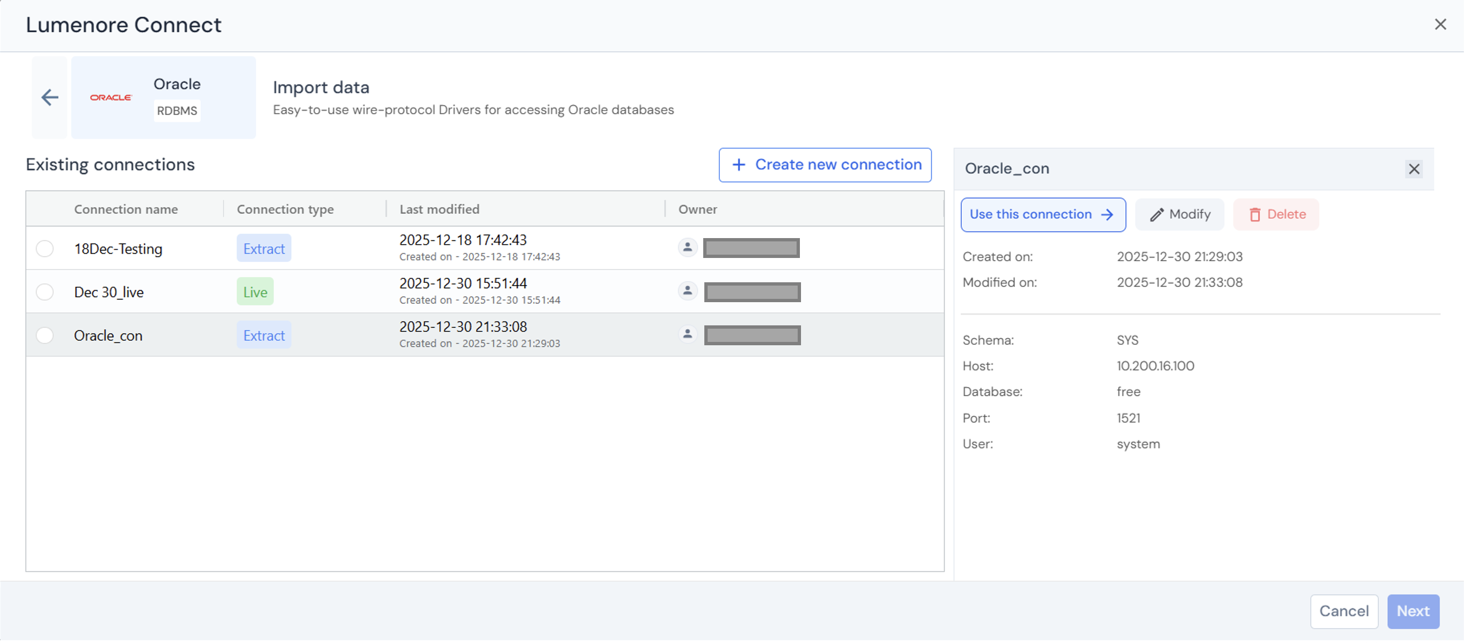Close the Lumenore Connect dialog
This screenshot has width=1465, height=643.
(1440, 24)
